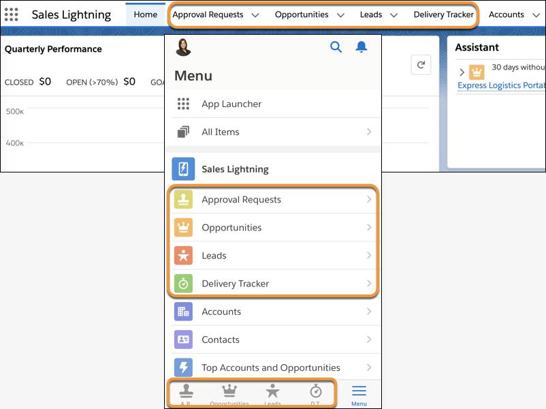This screenshot has width=546, height=409.
Task: Tap Delivery Tracker label in mobile menu
Action: 236,284
